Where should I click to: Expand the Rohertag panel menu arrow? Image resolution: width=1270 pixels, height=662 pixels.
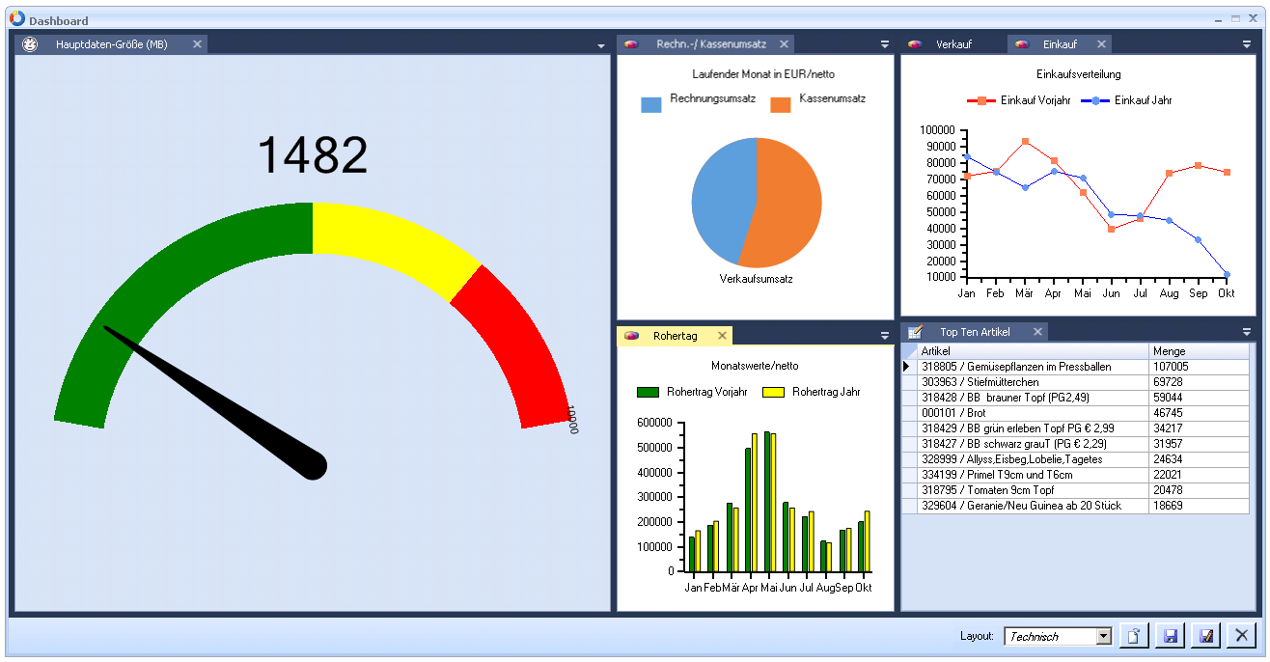(x=884, y=334)
